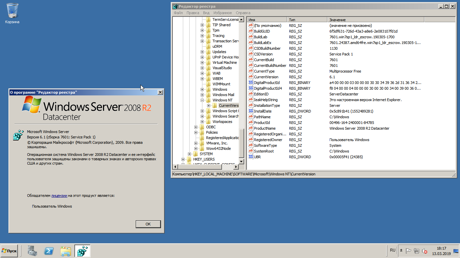
Task: Open the Вид menu
Action: [x=206, y=13]
